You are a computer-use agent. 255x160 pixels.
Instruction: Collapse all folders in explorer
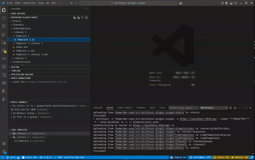point(86,18)
